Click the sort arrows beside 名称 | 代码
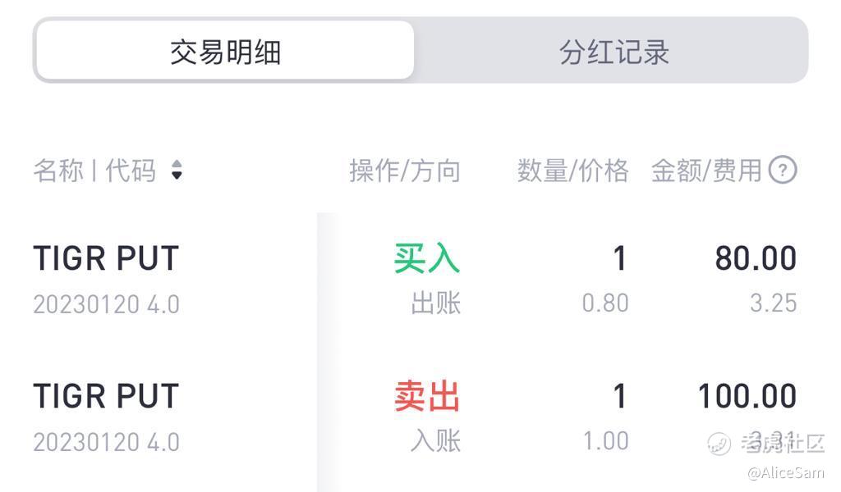 [177, 171]
